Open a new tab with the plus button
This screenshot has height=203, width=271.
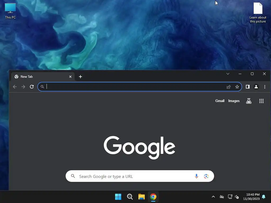pos(80,77)
